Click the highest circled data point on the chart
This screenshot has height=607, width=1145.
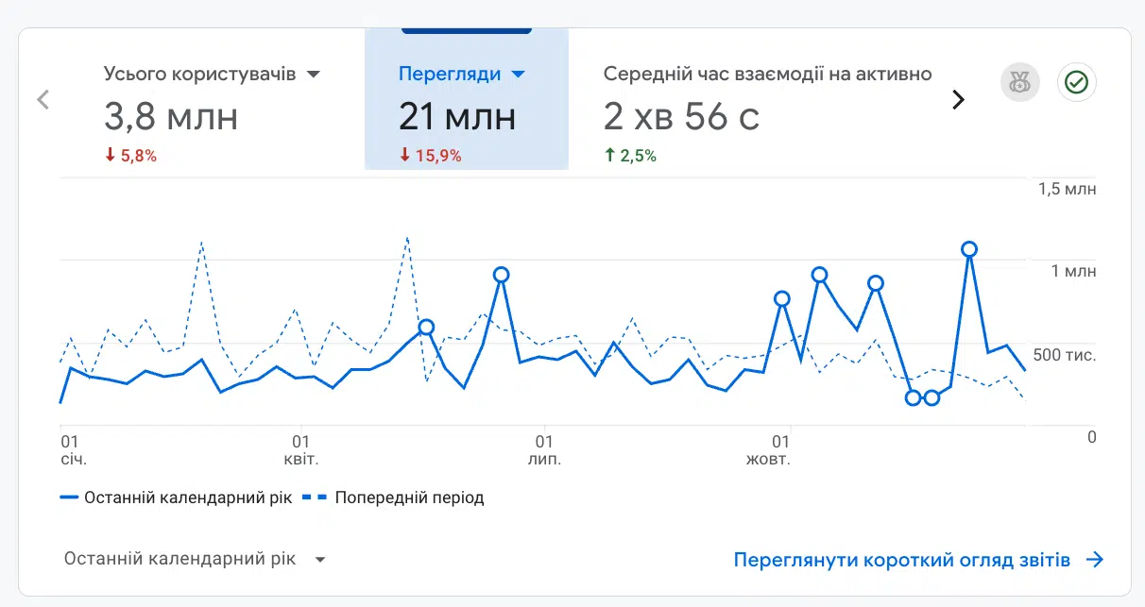[970, 249]
